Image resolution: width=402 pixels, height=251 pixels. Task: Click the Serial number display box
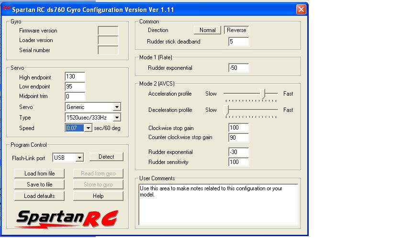pos(108,50)
